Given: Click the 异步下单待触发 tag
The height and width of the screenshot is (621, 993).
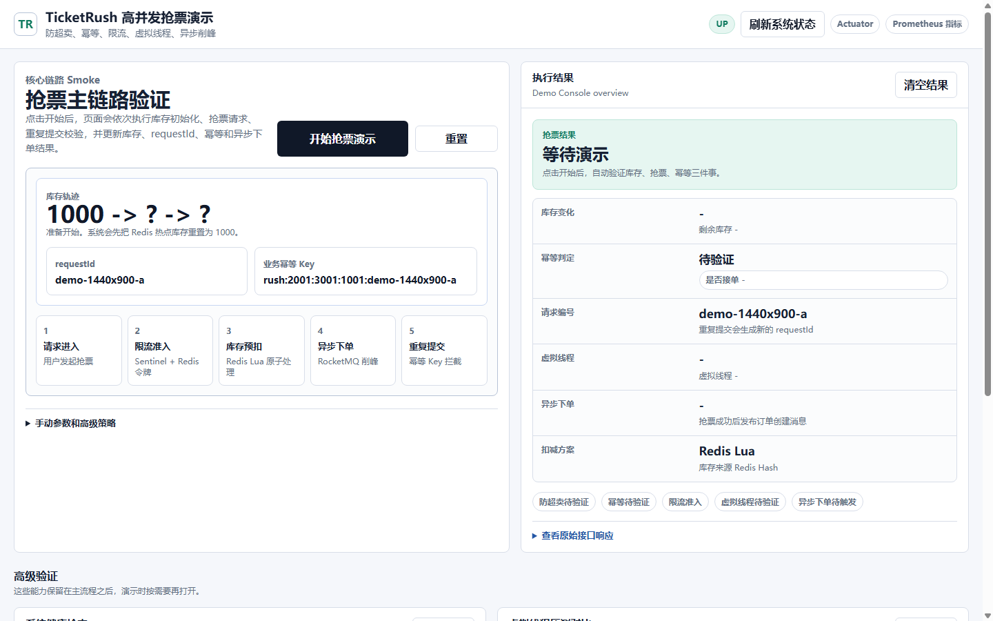Looking at the screenshot, I should tap(827, 502).
